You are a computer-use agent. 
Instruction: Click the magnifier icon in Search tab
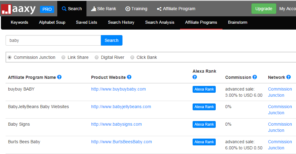point(64,9)
